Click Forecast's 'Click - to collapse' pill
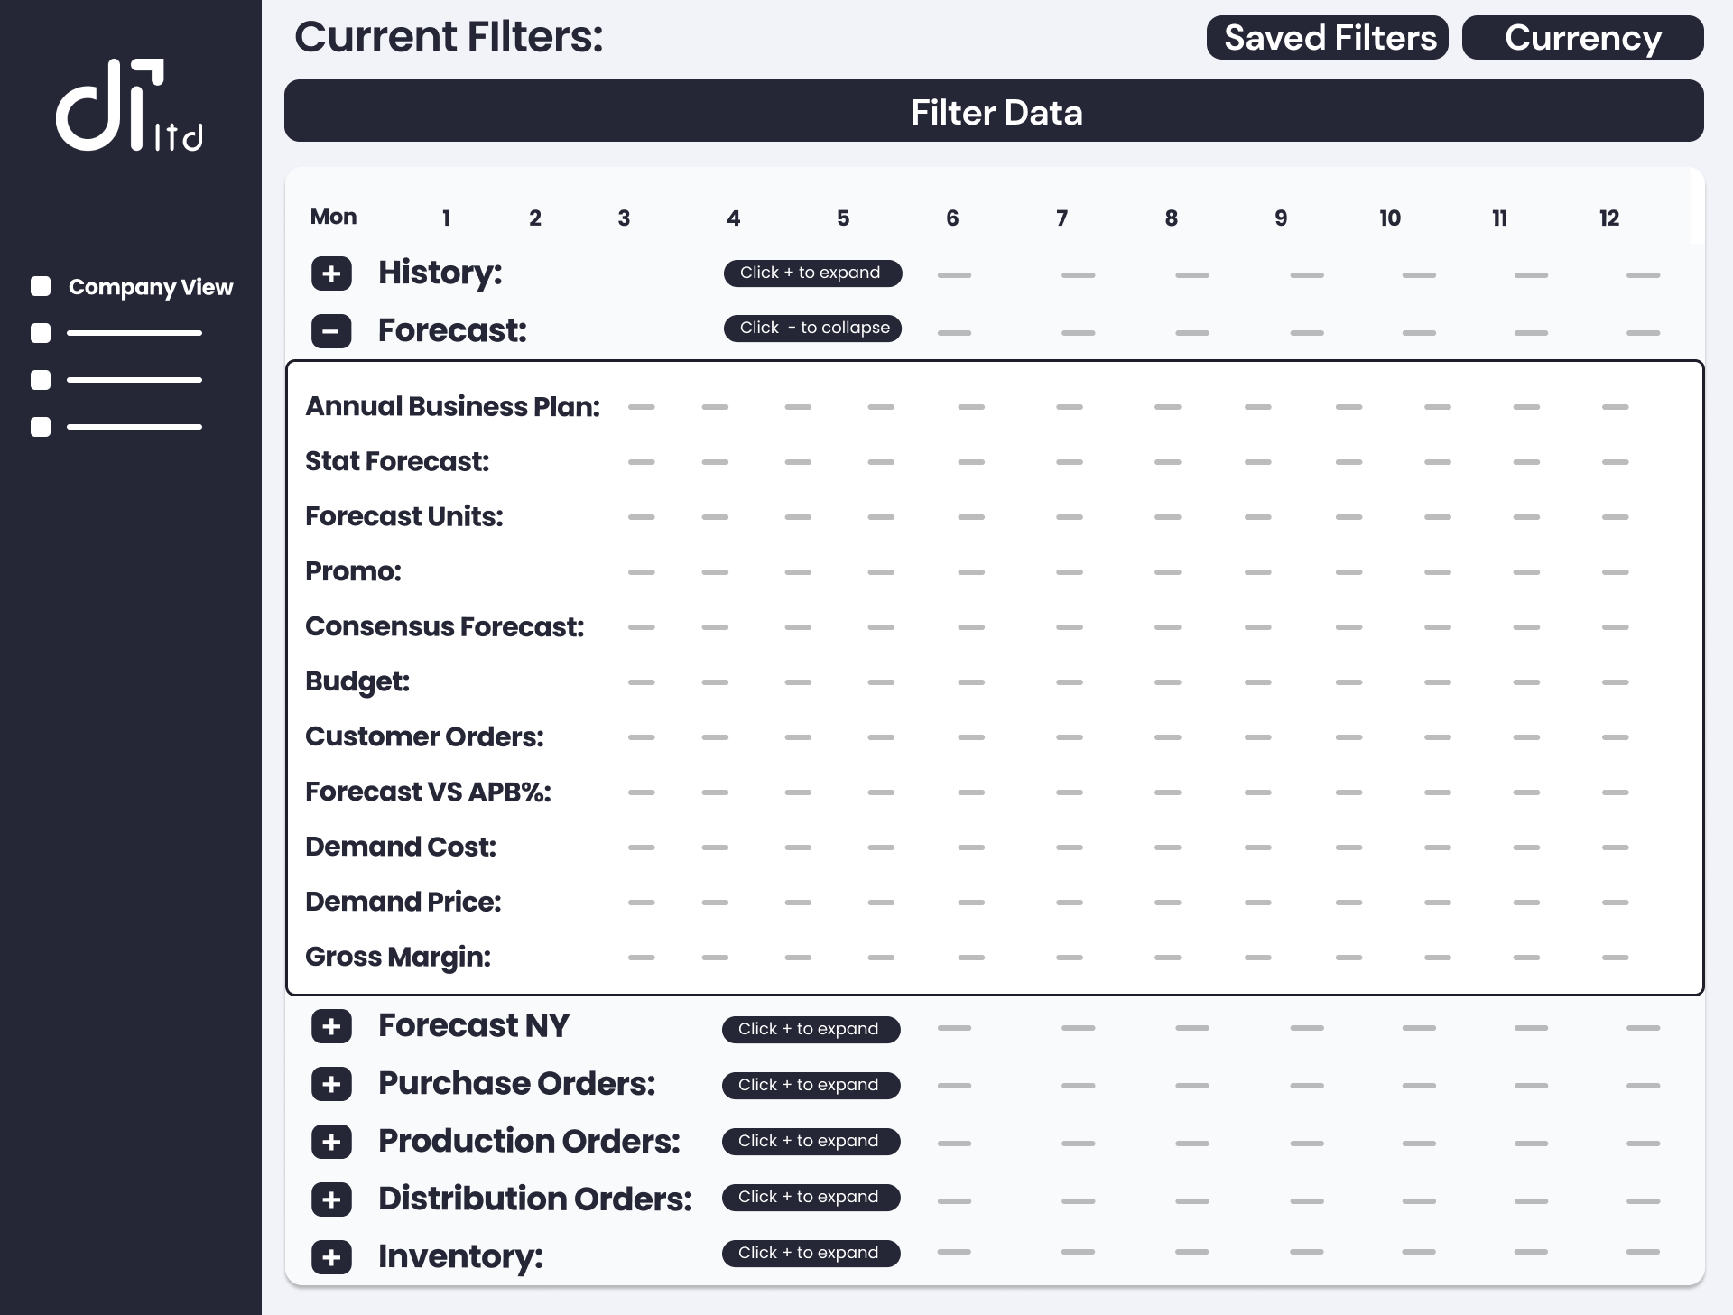The image size is (1733, 1315). [812, 329]
